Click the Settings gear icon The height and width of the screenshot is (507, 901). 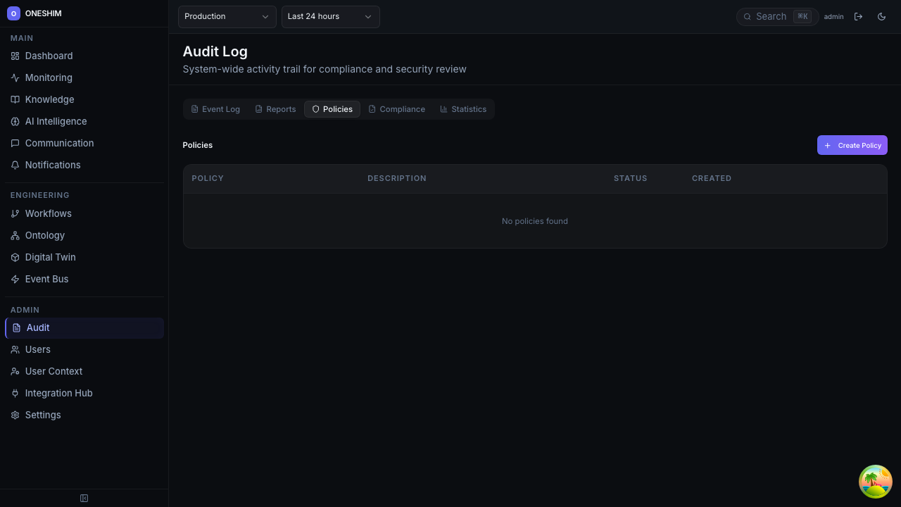click(15, 415)
